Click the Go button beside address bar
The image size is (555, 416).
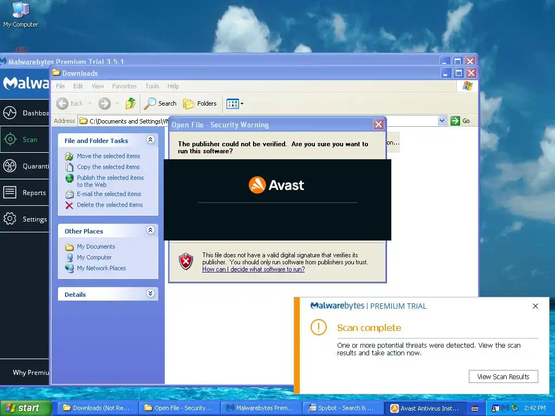[x=460, y=121]
